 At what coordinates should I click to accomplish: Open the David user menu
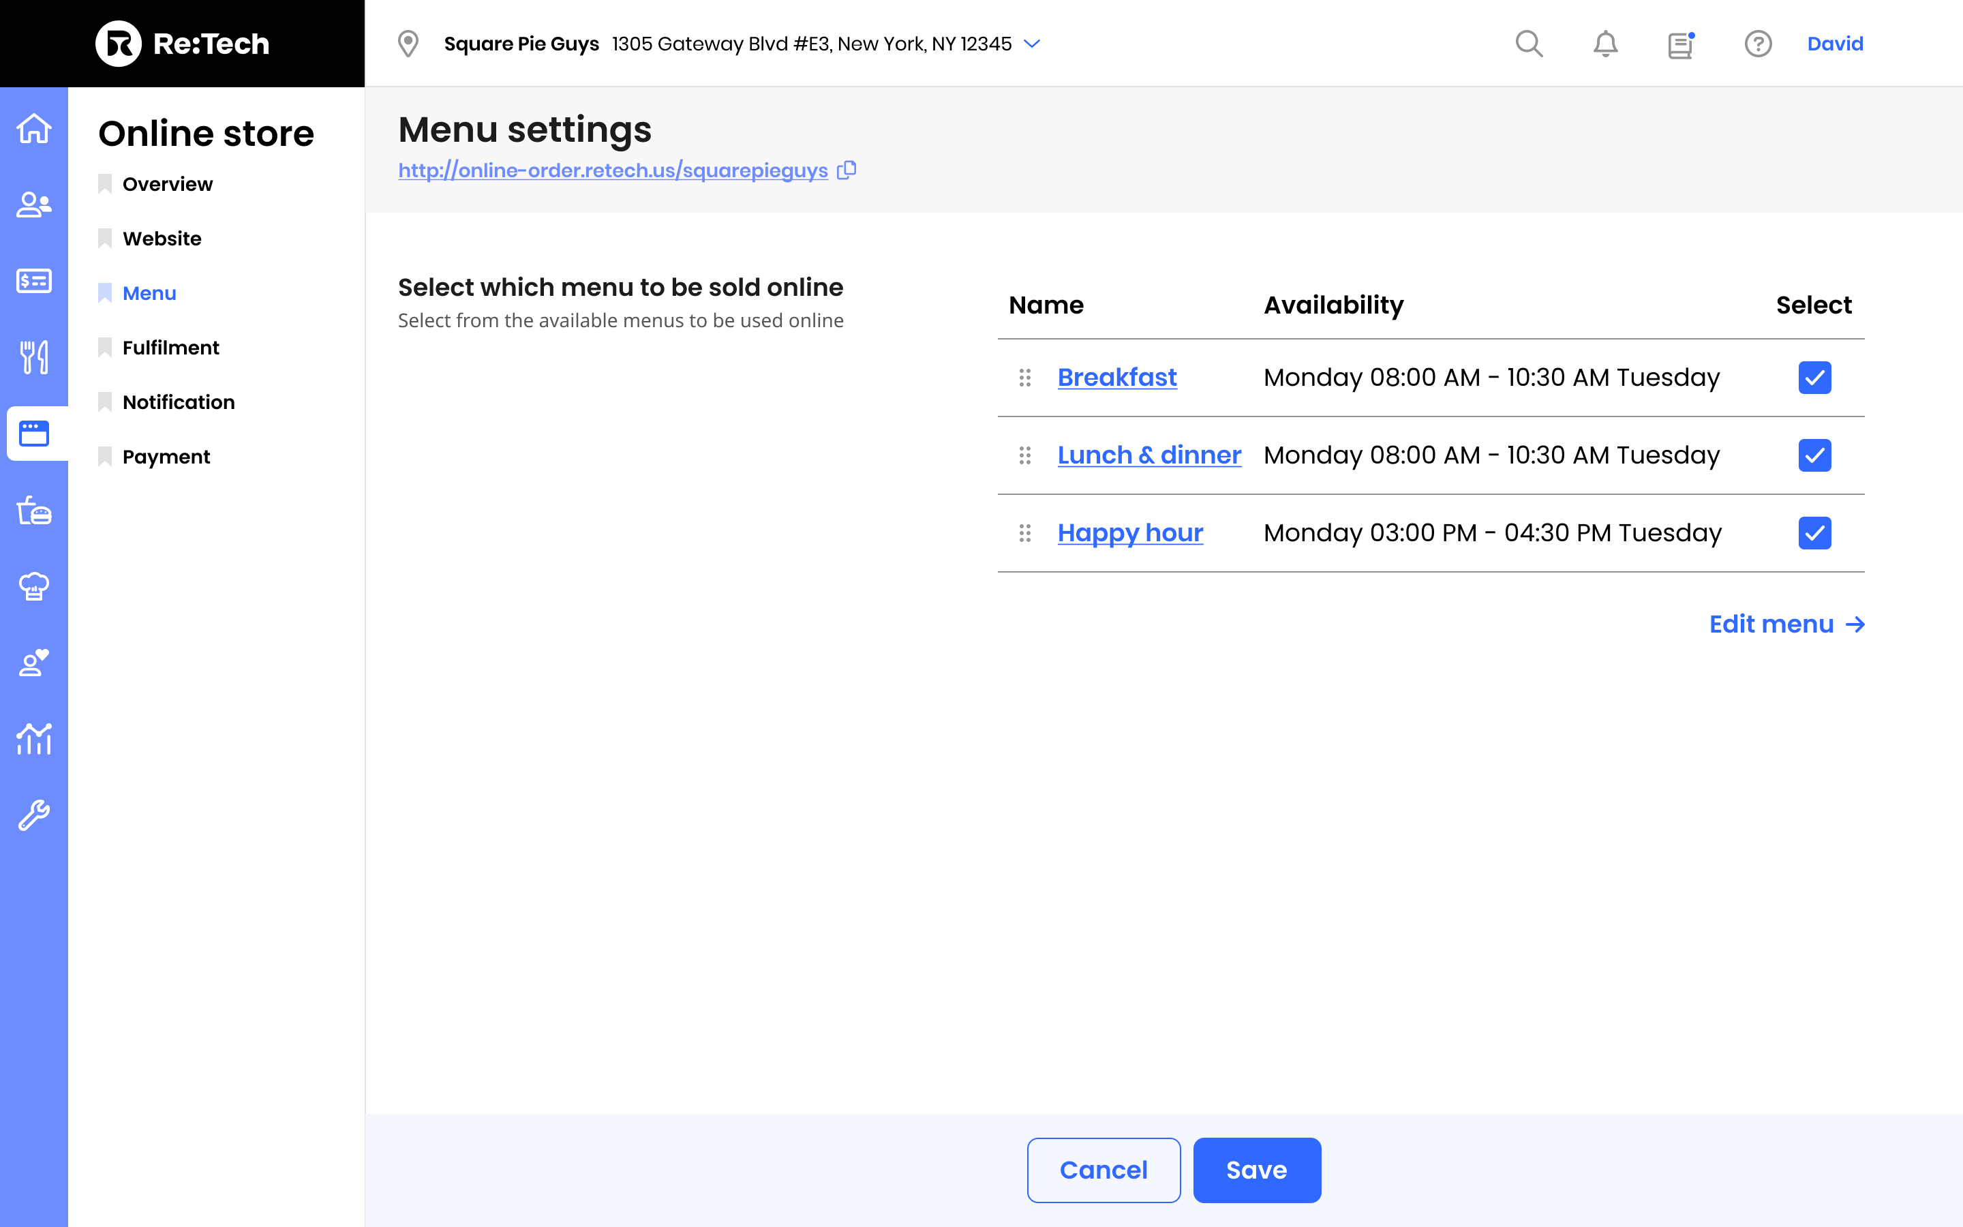(1835, 44)
